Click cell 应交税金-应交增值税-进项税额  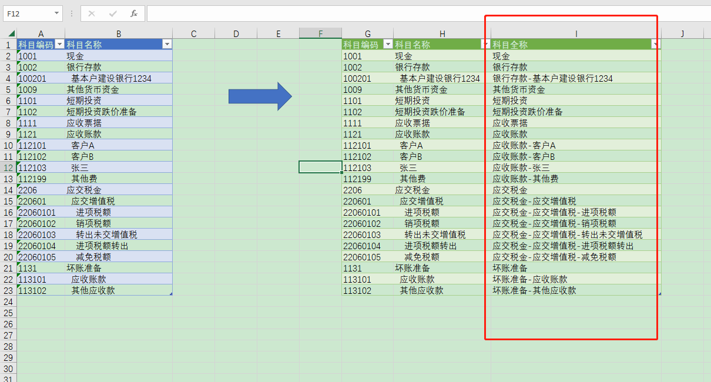point(576,212)
